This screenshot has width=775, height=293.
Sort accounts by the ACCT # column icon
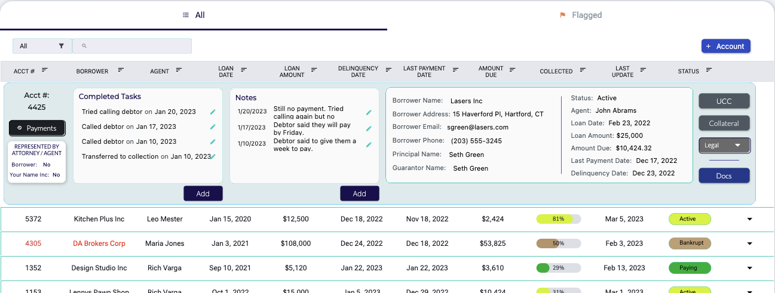pos(45,70)
